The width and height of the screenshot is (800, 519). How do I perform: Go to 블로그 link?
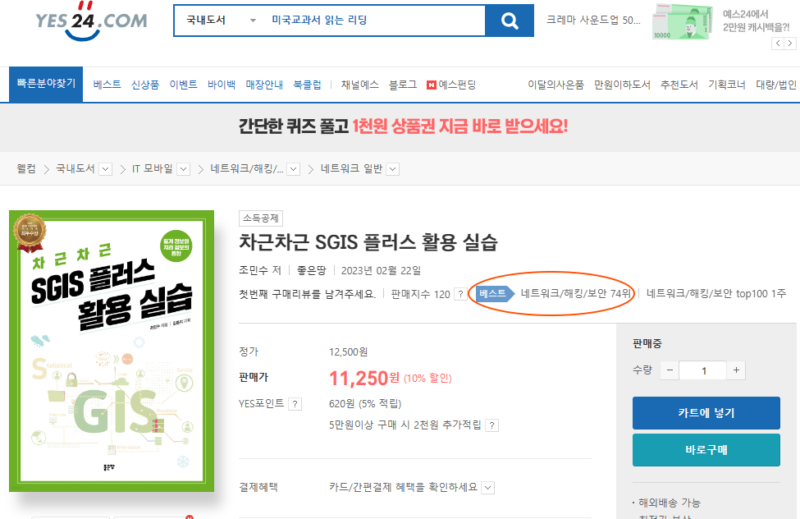pos(403,85)
